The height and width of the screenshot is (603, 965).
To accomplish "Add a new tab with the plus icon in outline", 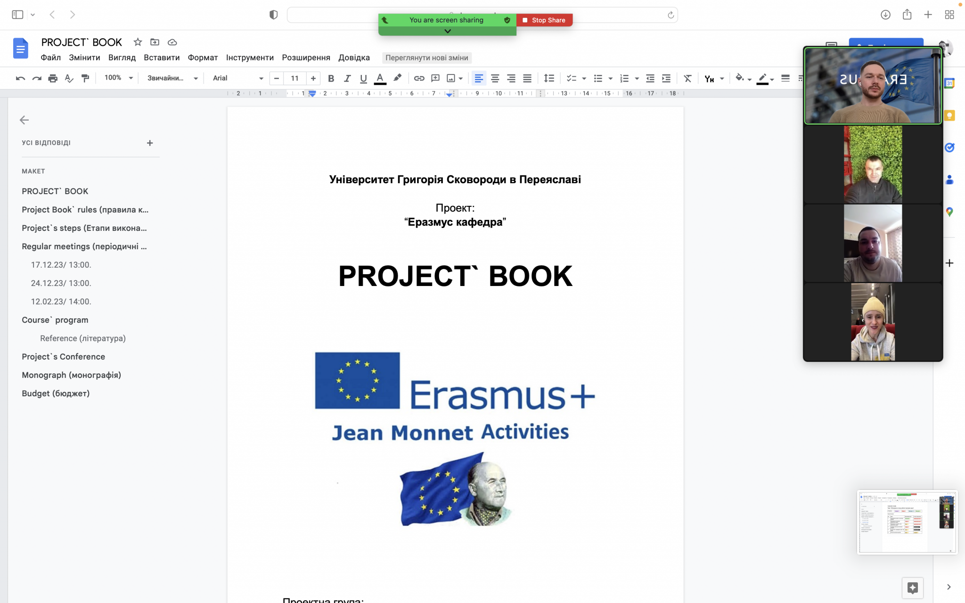I will pyautogui.click(x=150, y=143).
